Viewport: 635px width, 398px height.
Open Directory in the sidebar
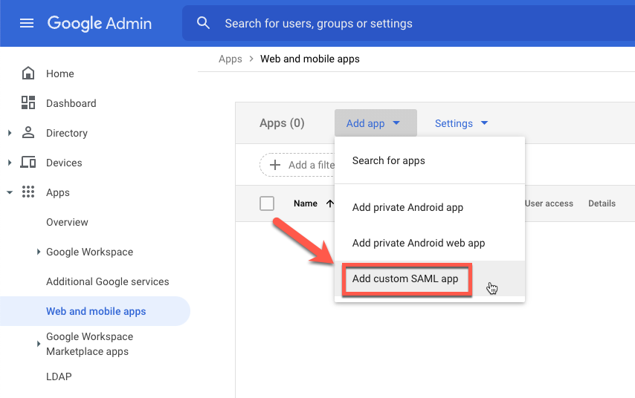67,133
